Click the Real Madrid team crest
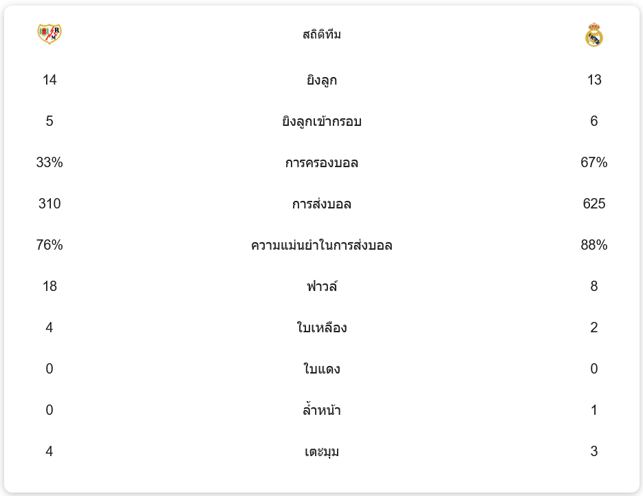Viewport: 643px width, 496px height. click(x=594, y=35)
